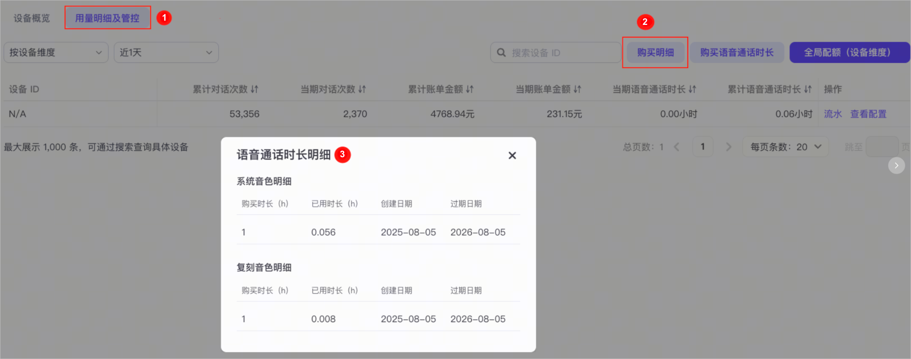
Task: Click the round right-arrow floating button
Action: tap(896, 165)
